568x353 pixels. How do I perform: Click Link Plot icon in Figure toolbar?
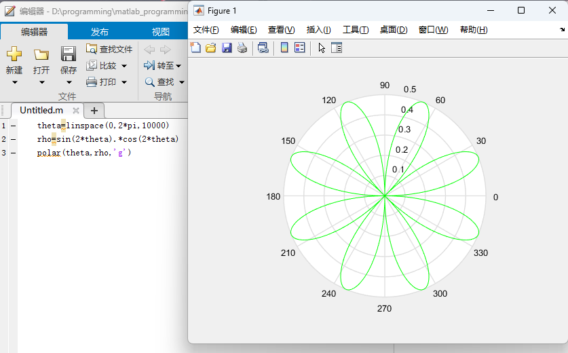263,48
